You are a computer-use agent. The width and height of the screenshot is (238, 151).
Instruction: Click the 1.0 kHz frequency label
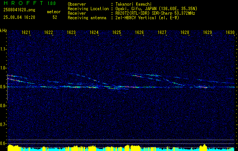[3, 68]
